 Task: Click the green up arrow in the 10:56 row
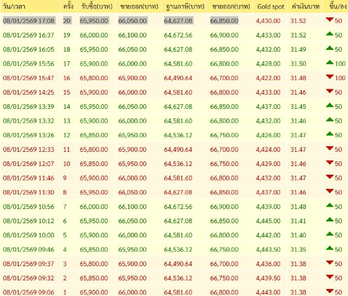click(x=329, y=205)
